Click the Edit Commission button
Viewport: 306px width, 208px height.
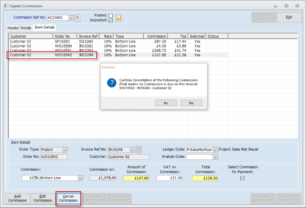43,198
